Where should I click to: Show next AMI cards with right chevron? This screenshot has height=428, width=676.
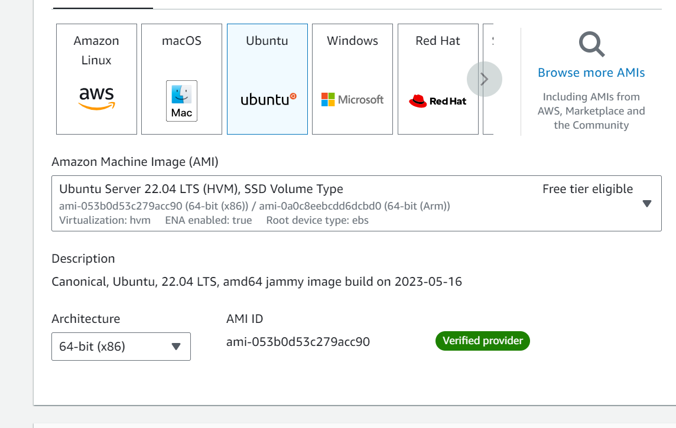(485, 79)
